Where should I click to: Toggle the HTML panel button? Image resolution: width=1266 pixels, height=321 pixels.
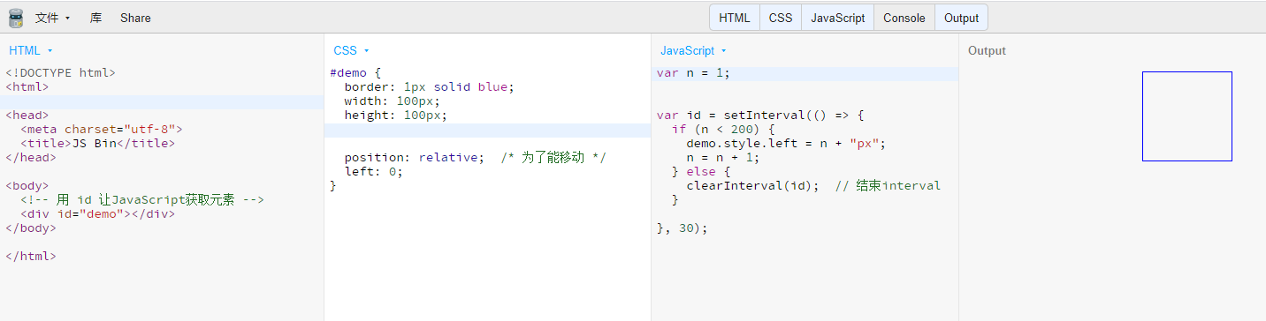[735, 18]
